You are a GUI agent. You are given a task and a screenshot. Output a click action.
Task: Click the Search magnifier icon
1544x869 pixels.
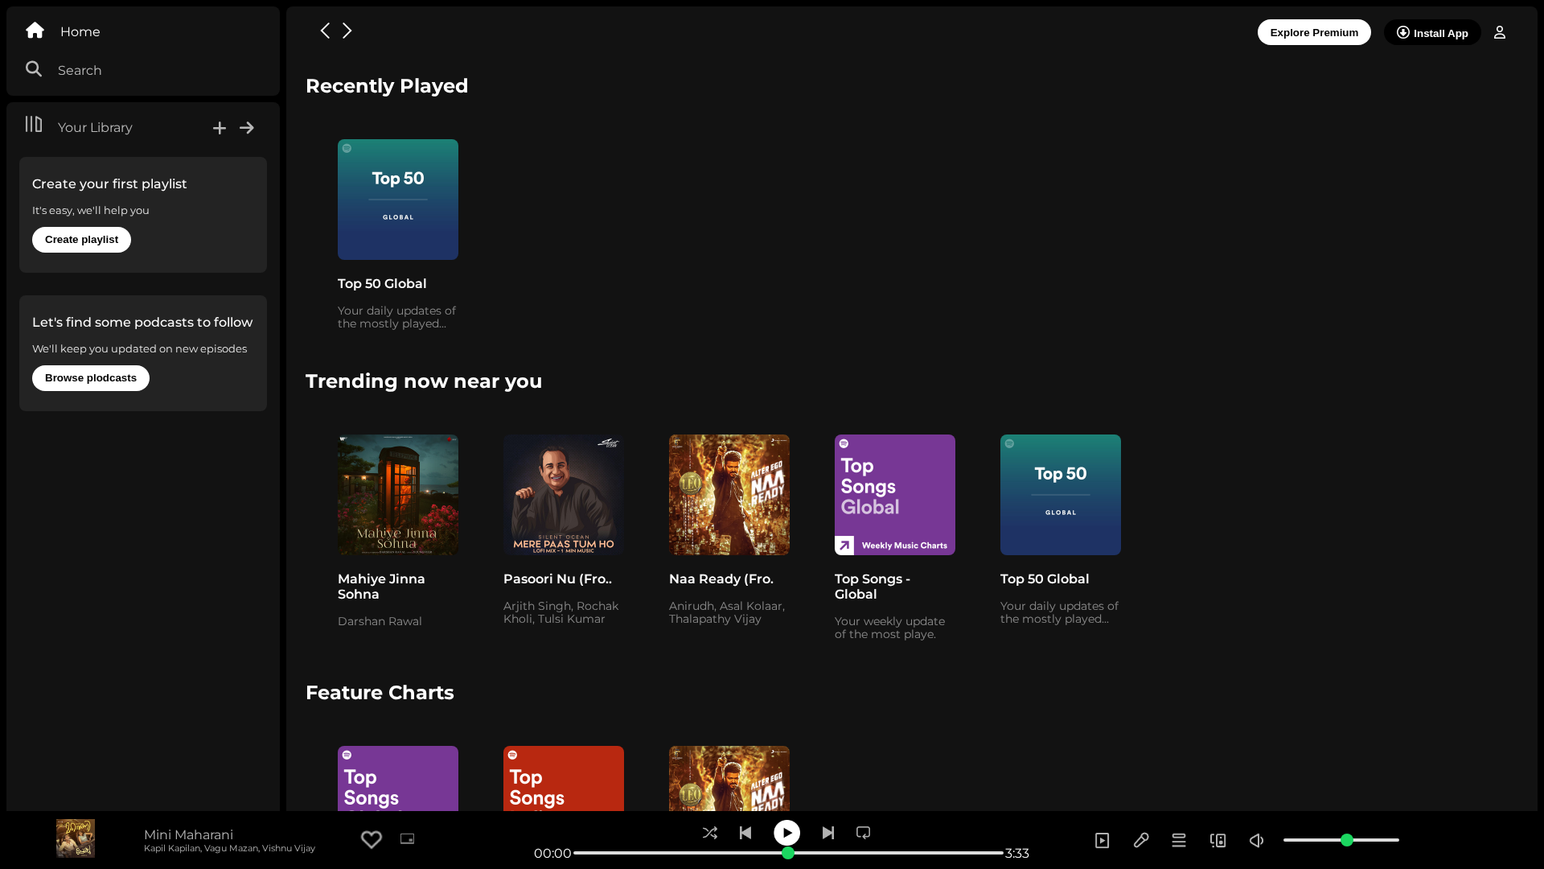[x=34, y=69]
